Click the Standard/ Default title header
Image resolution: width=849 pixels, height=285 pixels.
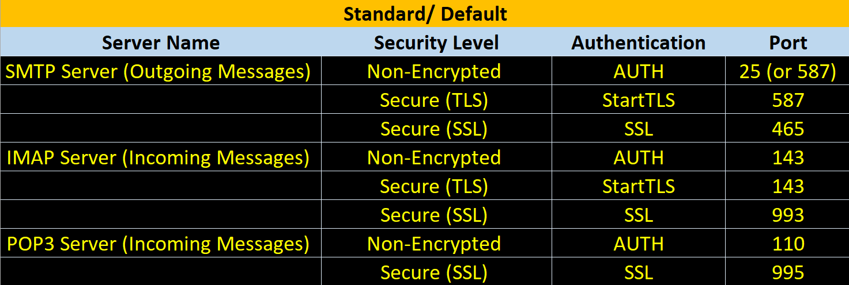[425, 14]
